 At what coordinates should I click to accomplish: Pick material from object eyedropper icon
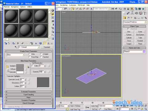click(16, 47)
